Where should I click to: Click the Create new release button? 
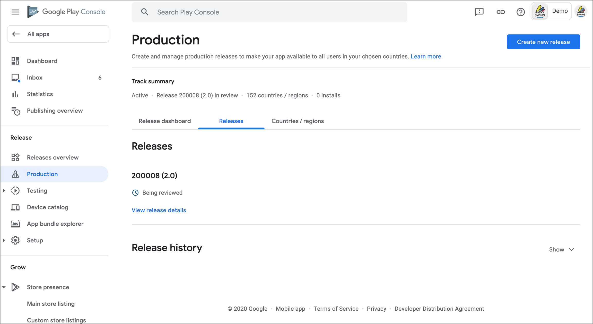click(543, 42)
